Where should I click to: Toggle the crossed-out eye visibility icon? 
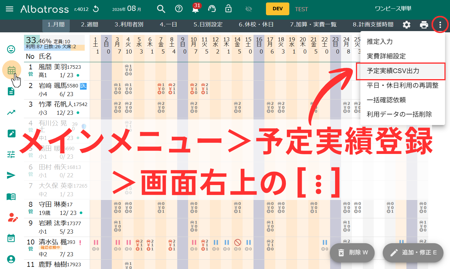[249, 9]
